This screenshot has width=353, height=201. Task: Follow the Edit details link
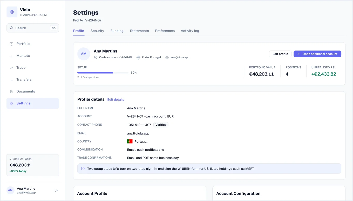[x=116, y=99]
